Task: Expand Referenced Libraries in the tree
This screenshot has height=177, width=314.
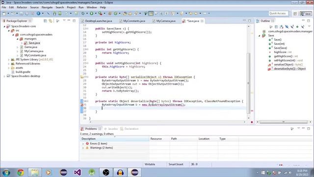Action: (9, 63)
